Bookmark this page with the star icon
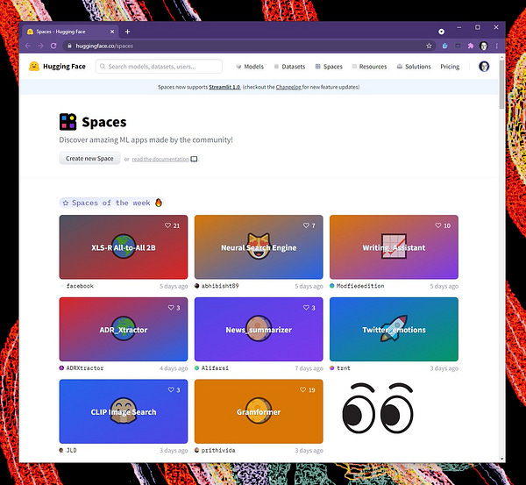This screenshot has height=485, width=526. point(429,46)
